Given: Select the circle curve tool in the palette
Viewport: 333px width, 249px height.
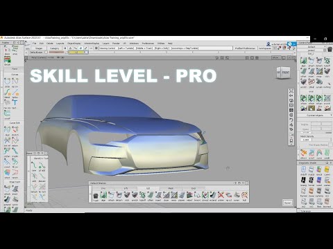Looking at the screenshot, I should [7, 82].
